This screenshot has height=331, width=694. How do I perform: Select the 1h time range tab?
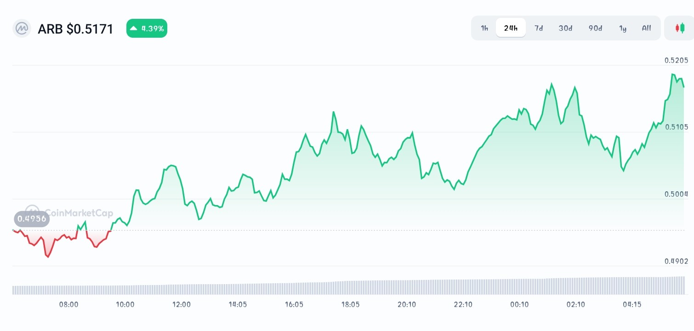484,28
